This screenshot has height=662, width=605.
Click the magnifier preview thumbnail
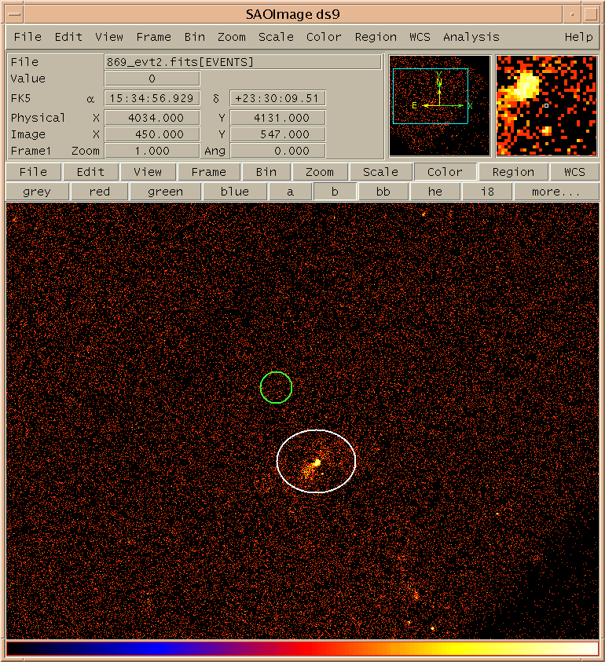tap(547, 105)
